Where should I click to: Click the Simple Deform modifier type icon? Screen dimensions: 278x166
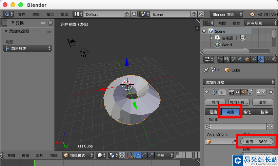point(215,92)
